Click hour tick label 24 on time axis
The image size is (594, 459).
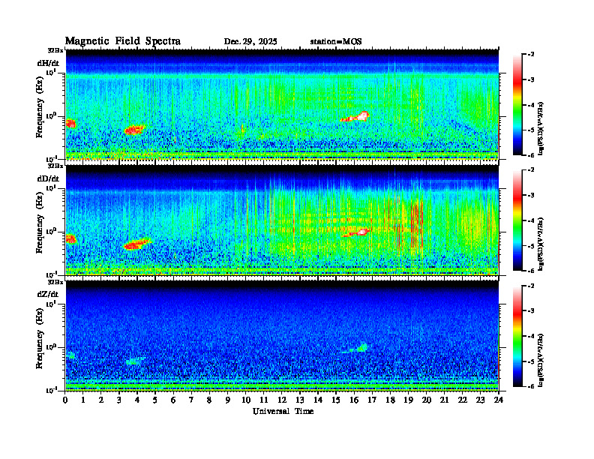click(498, 400)
